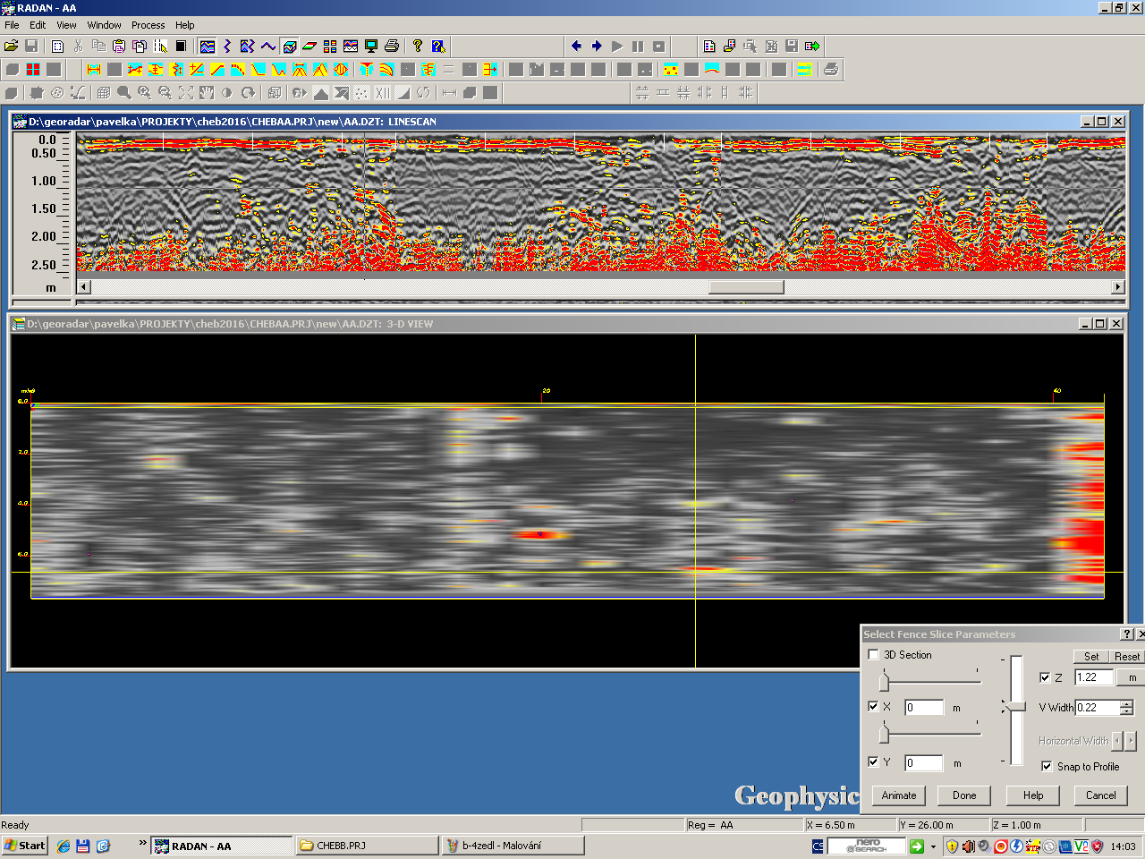Click the red arc on cyan icon

(x=711, y=69)
